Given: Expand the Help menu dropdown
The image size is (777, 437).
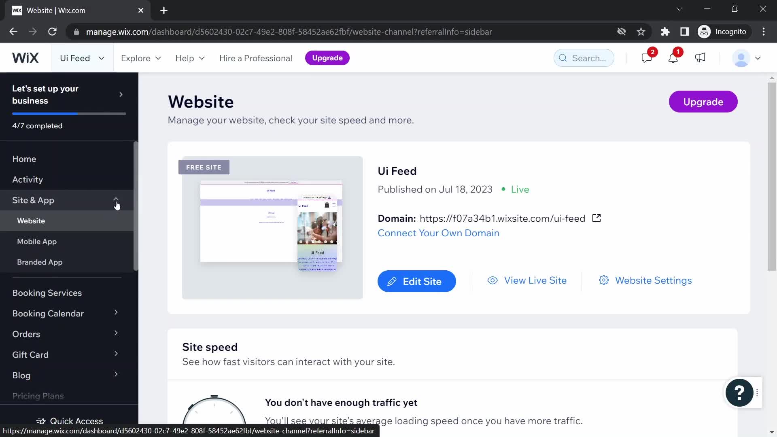Looking at the screenshot, I should point(191,58).
